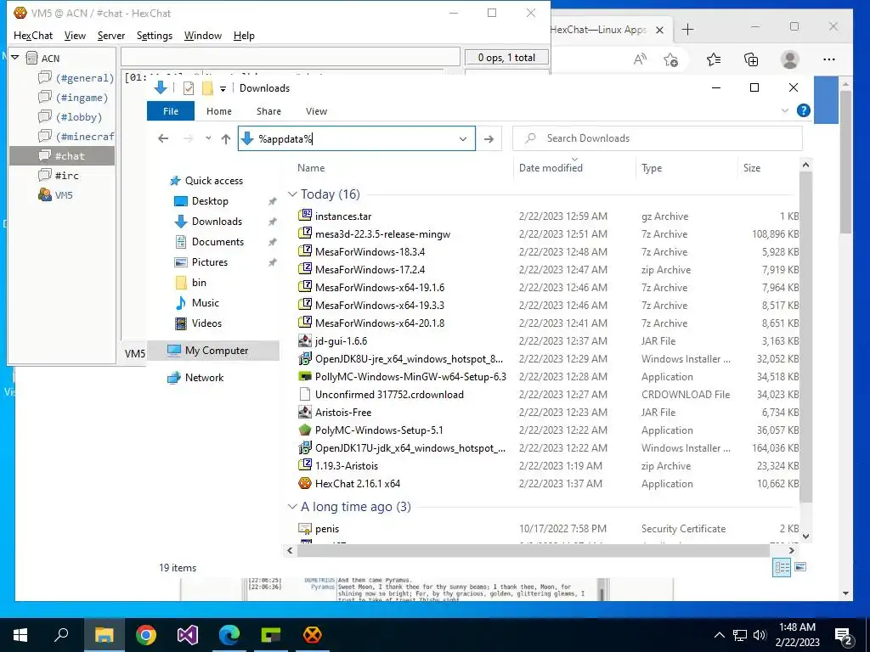Viewport: 870px width, 652px height.
Task: Open taskbar search magnifier
Action: pyautogui.click(x=61, y=635)
